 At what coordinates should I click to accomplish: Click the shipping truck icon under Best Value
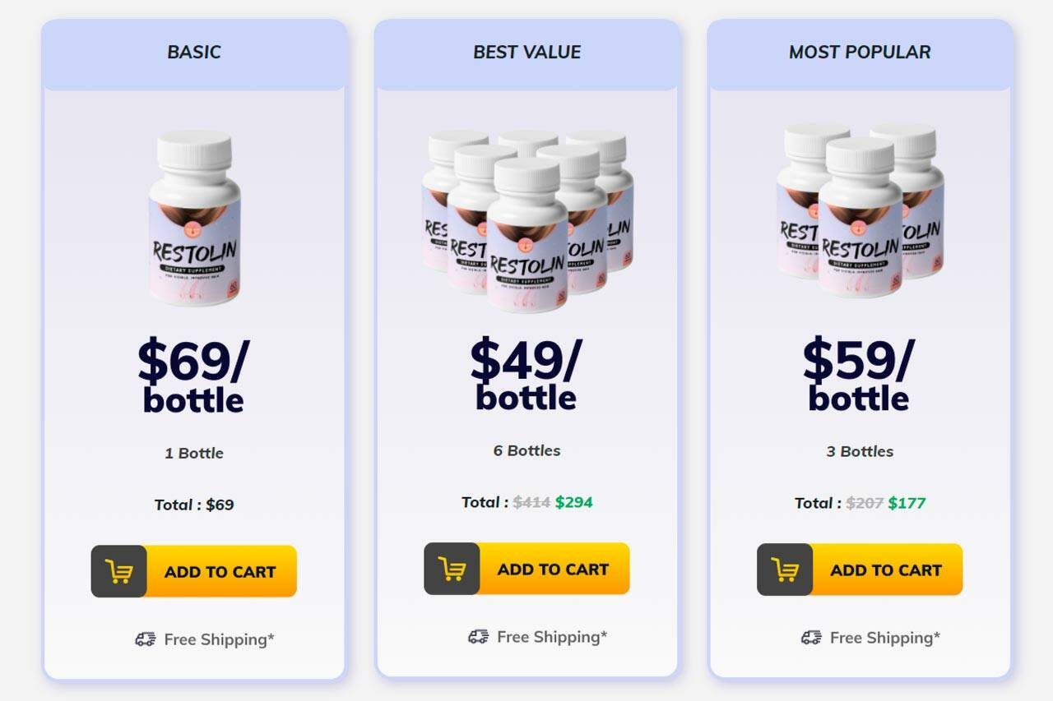(478, 637)
